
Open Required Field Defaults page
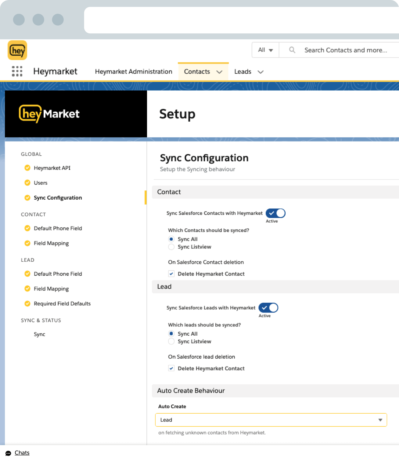tap(62, 304)
